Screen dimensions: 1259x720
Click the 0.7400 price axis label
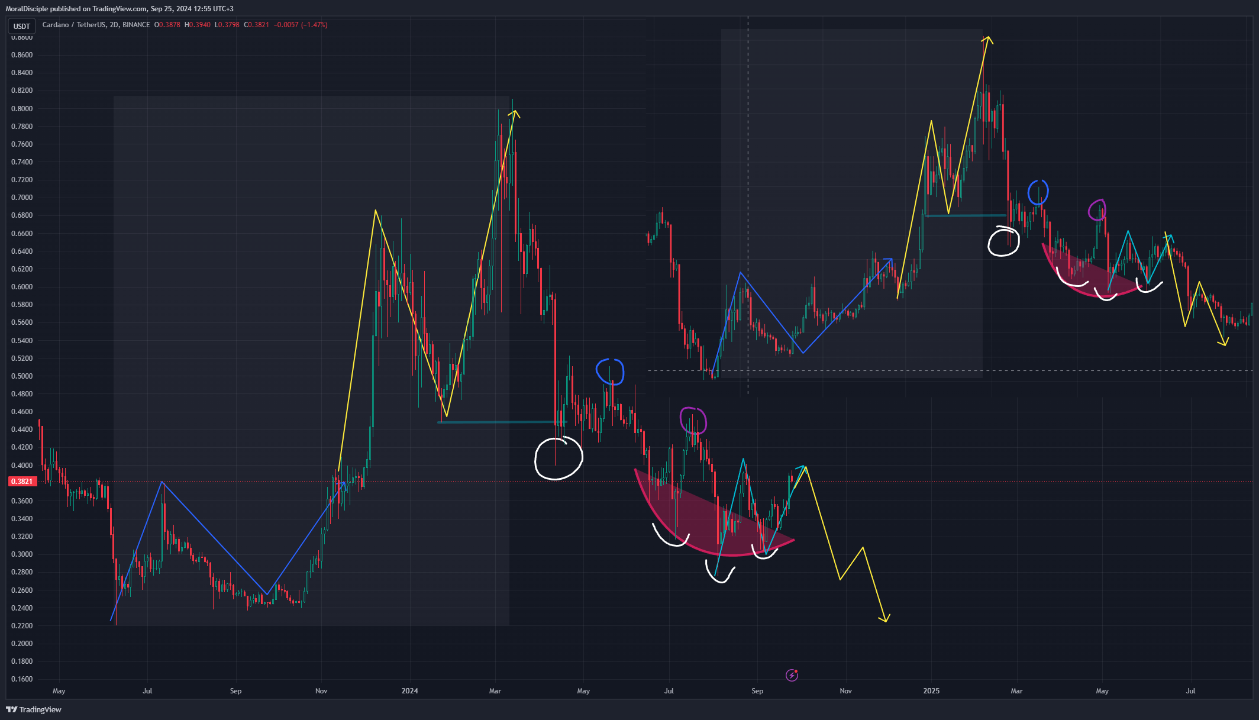[22, 162]
